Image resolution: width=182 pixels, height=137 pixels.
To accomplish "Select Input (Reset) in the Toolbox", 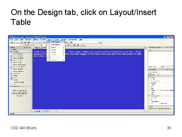I will pos(20,56).
